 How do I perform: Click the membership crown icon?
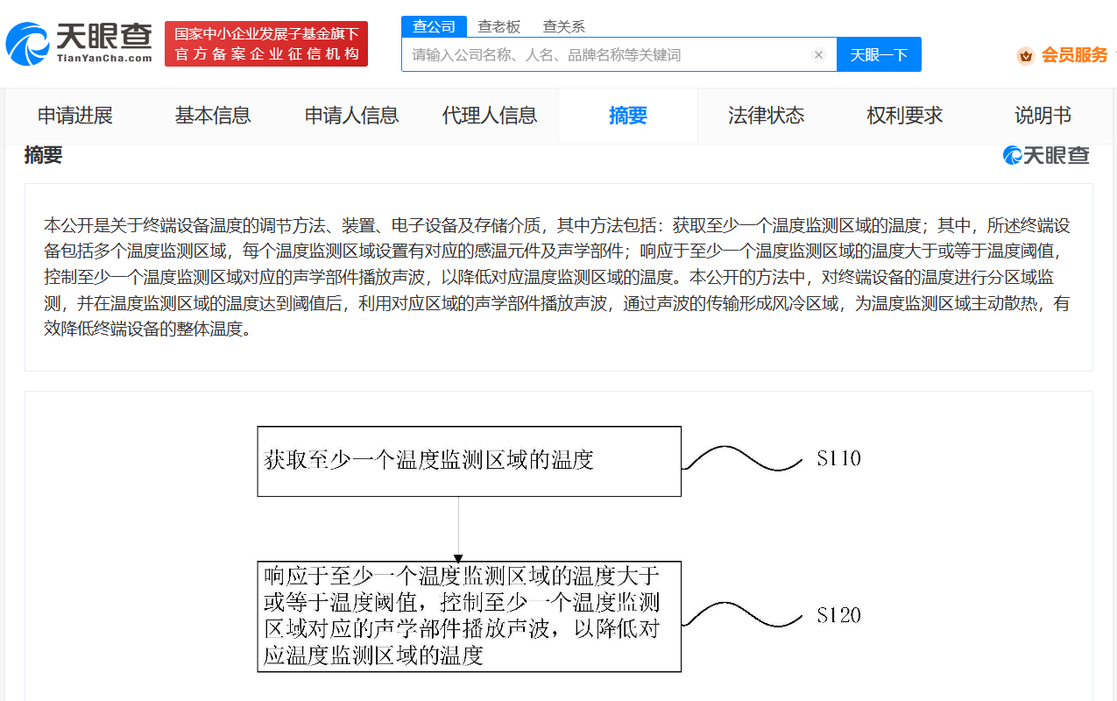[1025, 55]
